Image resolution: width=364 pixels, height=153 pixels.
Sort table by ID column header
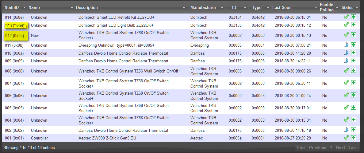pos(237,7)
